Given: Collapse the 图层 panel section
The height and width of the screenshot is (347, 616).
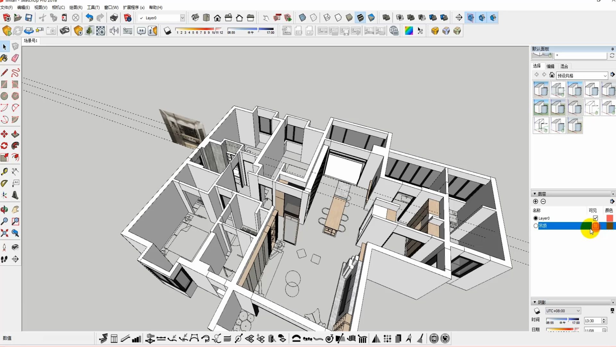Looking at the screenshot, I should (x=535, y=194).
